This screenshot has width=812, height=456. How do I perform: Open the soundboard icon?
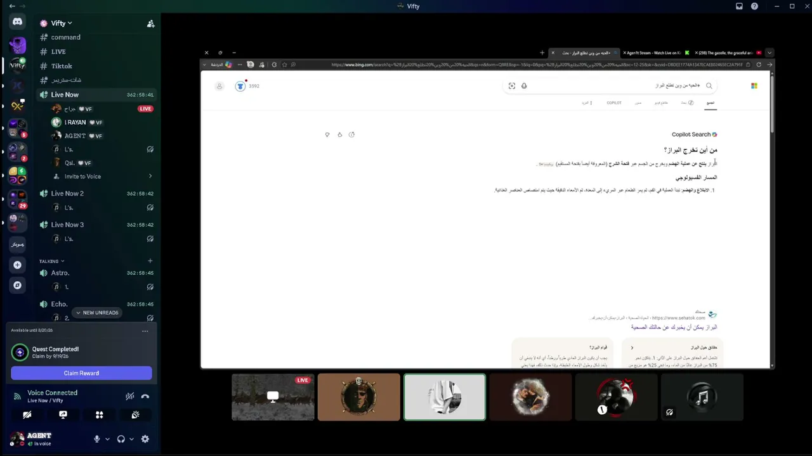coord(135,415)
